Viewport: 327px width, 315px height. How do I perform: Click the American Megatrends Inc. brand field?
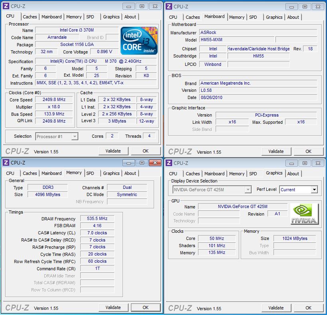tap(258, 83)
